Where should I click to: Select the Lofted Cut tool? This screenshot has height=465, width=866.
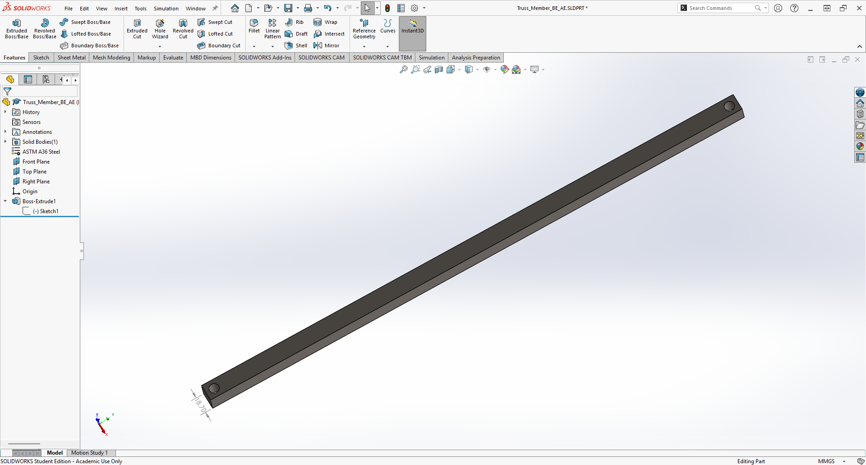[x=215, y=34]
